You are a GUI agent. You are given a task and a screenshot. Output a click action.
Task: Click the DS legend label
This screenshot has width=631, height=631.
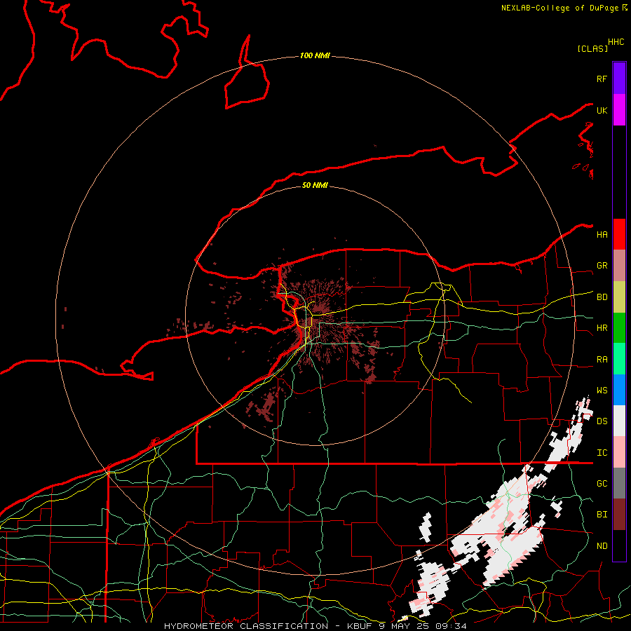tap(602, 421)
